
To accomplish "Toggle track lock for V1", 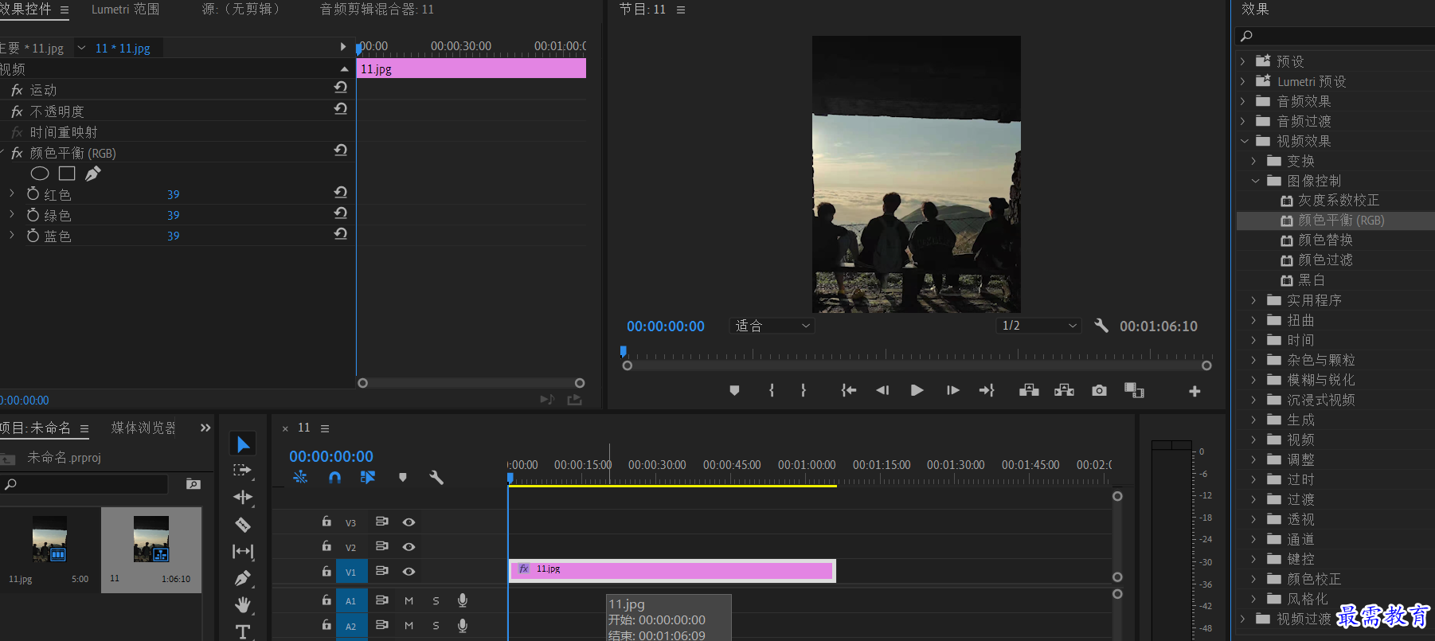I will [326, 571].
